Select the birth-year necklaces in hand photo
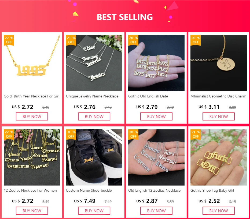Image resolution: width=250 pixels, height=219 pixels. [156, 63]
